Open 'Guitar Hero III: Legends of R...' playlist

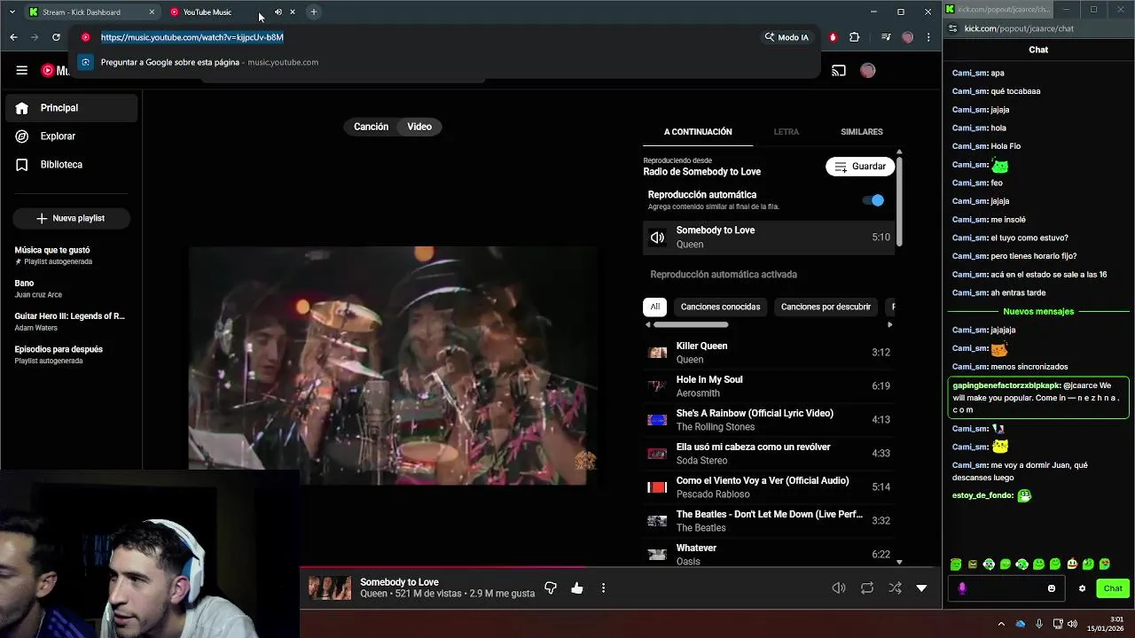point(71,321)
